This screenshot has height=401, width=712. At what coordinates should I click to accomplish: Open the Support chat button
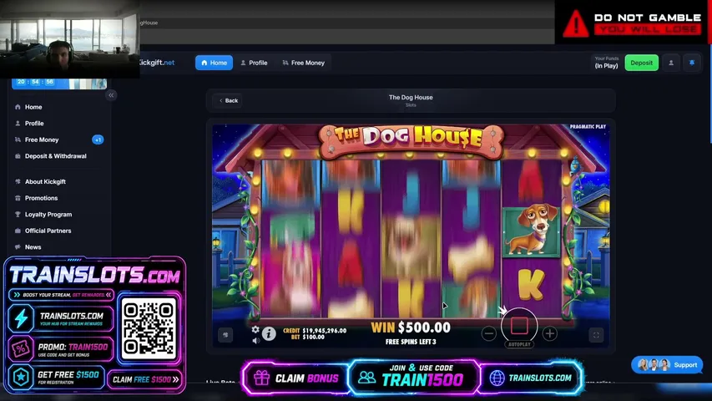(x=667, y=364)
